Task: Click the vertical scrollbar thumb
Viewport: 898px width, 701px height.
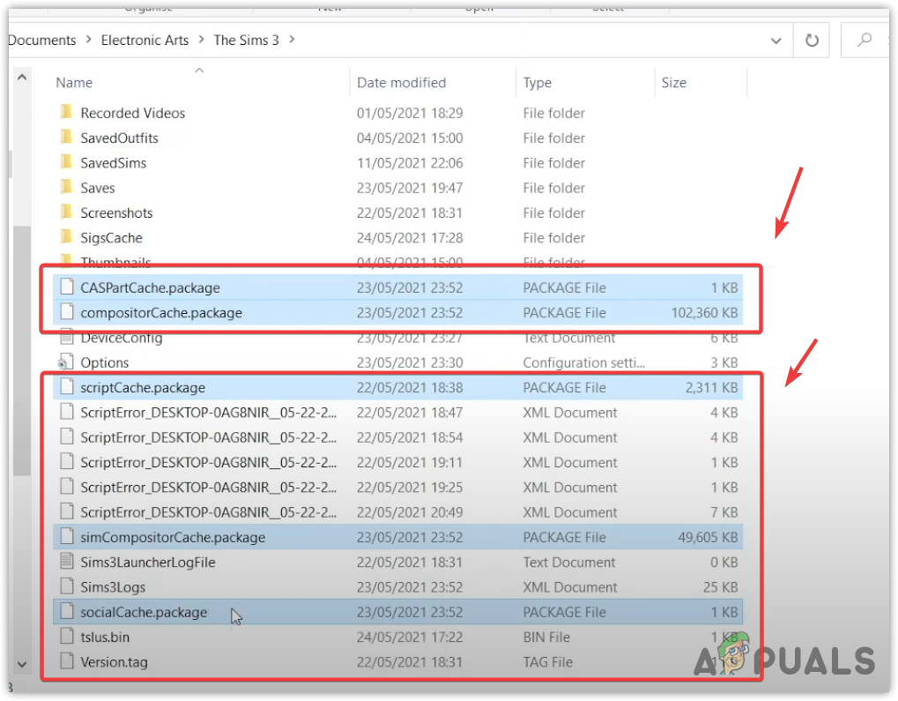Action: pyautogui.click(x=22, y=351)
